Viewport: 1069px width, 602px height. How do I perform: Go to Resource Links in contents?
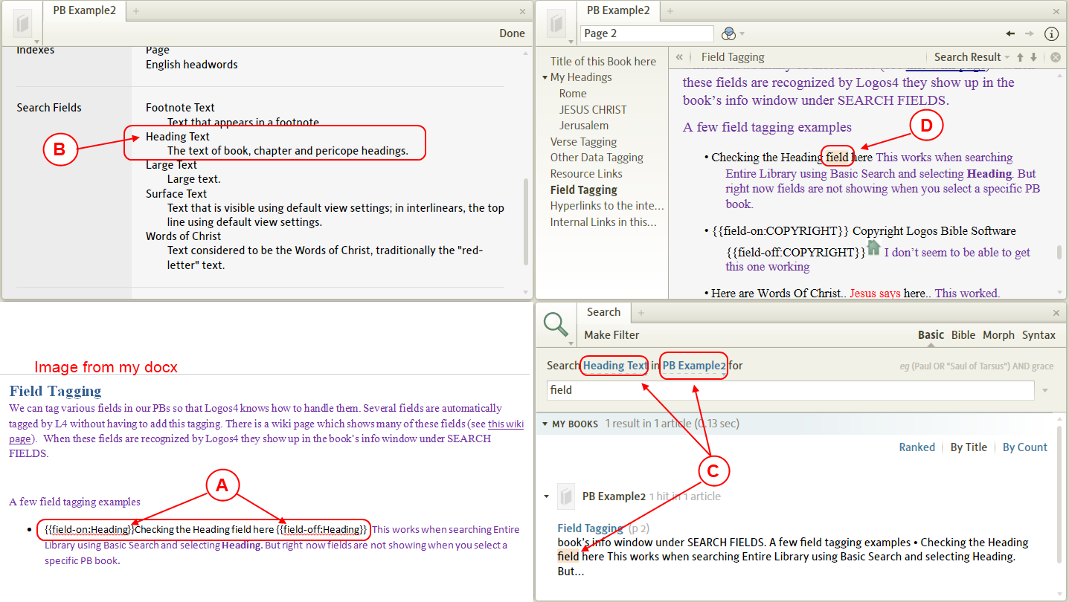pyautogui.click(x=586, y=174)
